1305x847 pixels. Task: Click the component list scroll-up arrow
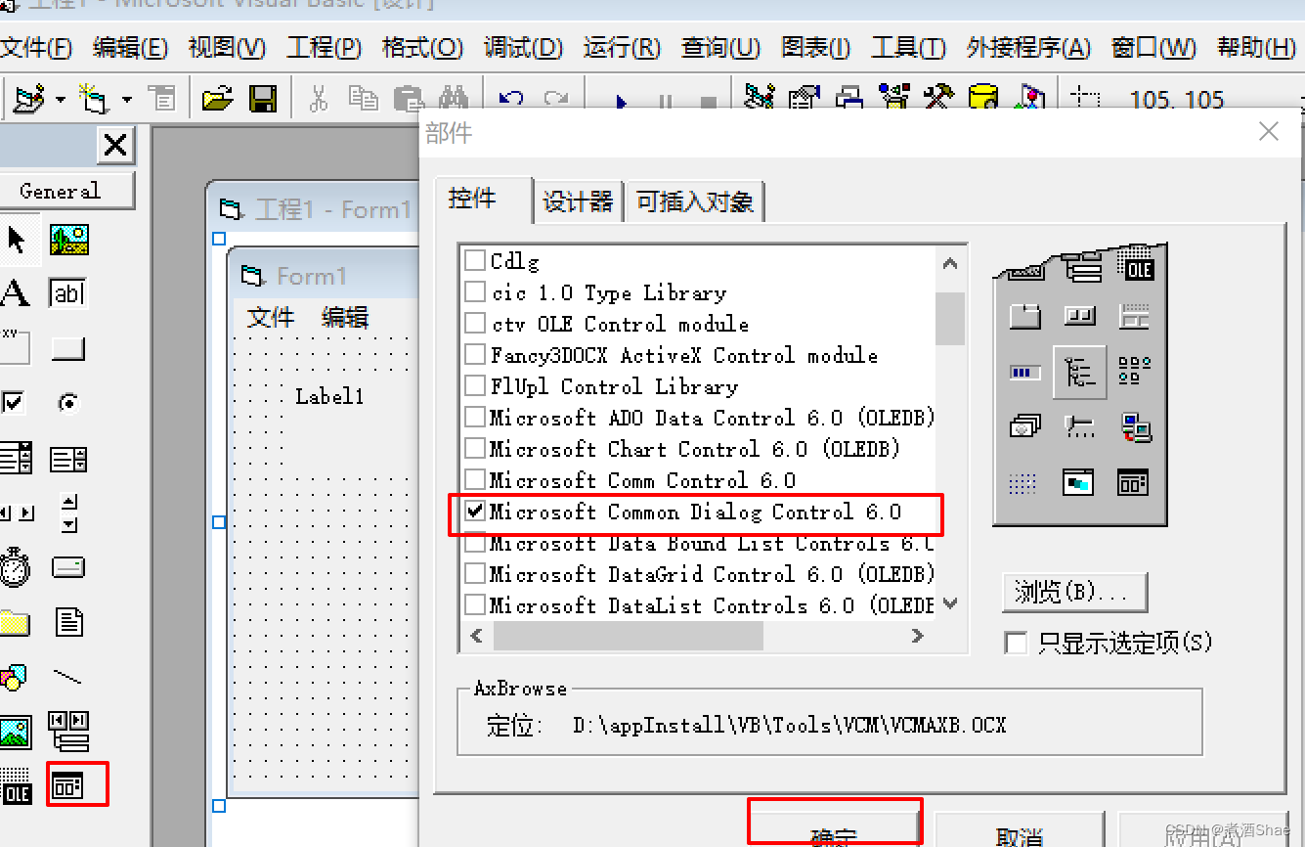tap(950, 262)
